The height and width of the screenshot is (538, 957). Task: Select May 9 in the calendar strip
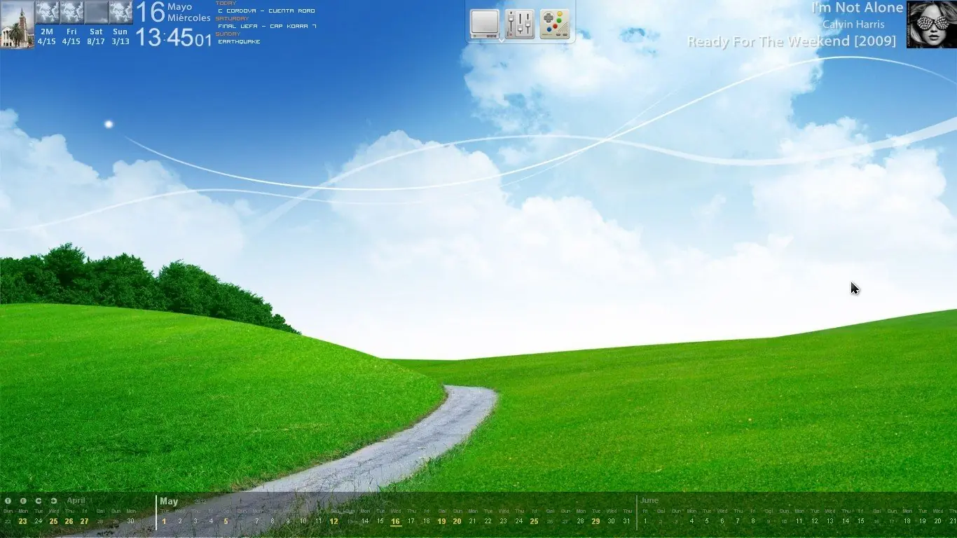pos(287,521)
